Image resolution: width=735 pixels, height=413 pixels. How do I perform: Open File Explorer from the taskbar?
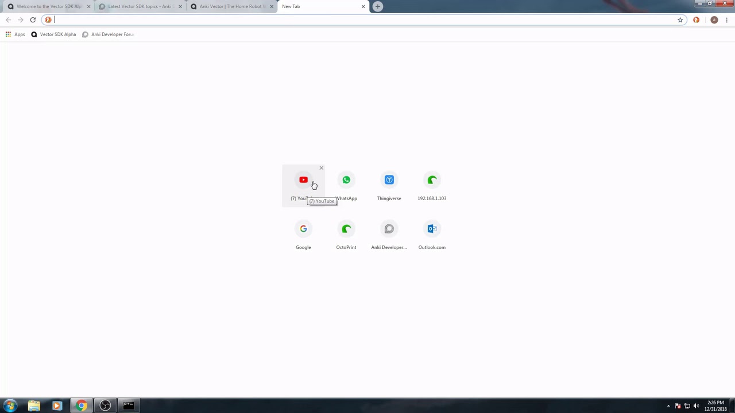pyautogui.click(x=34, y=406)
